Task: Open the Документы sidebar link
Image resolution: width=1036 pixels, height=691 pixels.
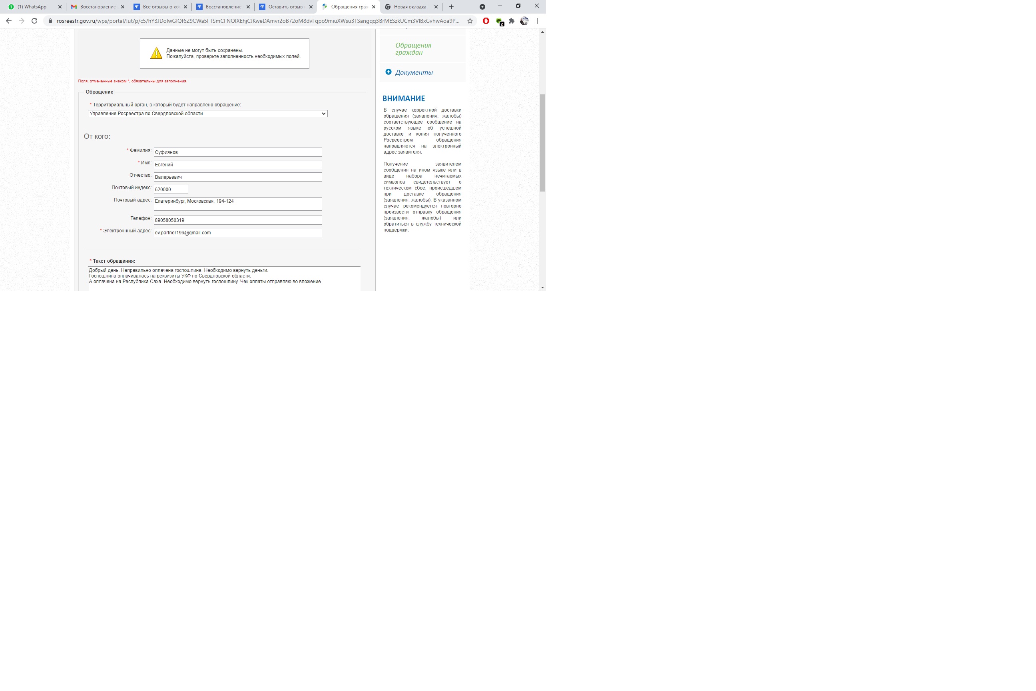Action: (414, 72)
